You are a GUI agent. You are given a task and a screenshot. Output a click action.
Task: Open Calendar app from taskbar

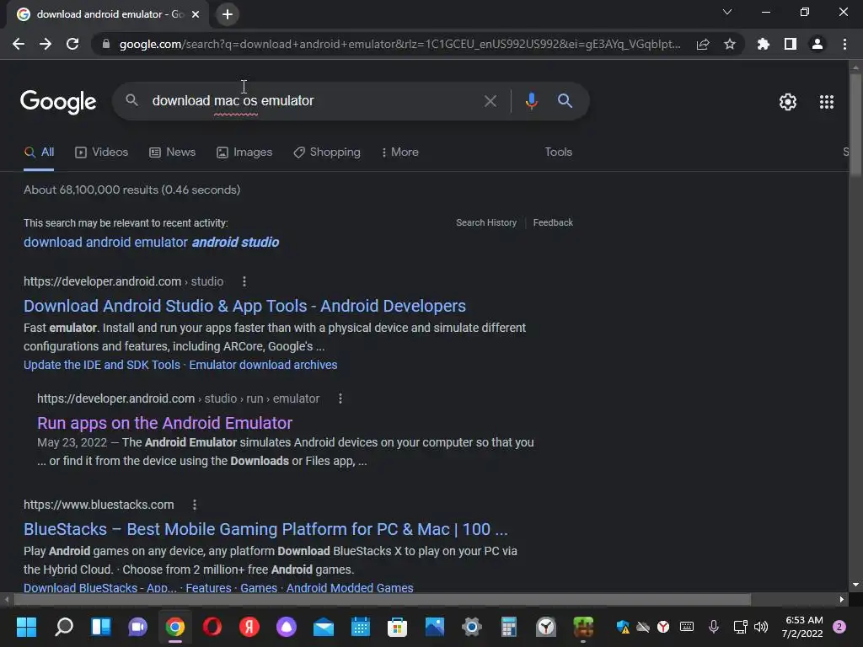point(361,627)
